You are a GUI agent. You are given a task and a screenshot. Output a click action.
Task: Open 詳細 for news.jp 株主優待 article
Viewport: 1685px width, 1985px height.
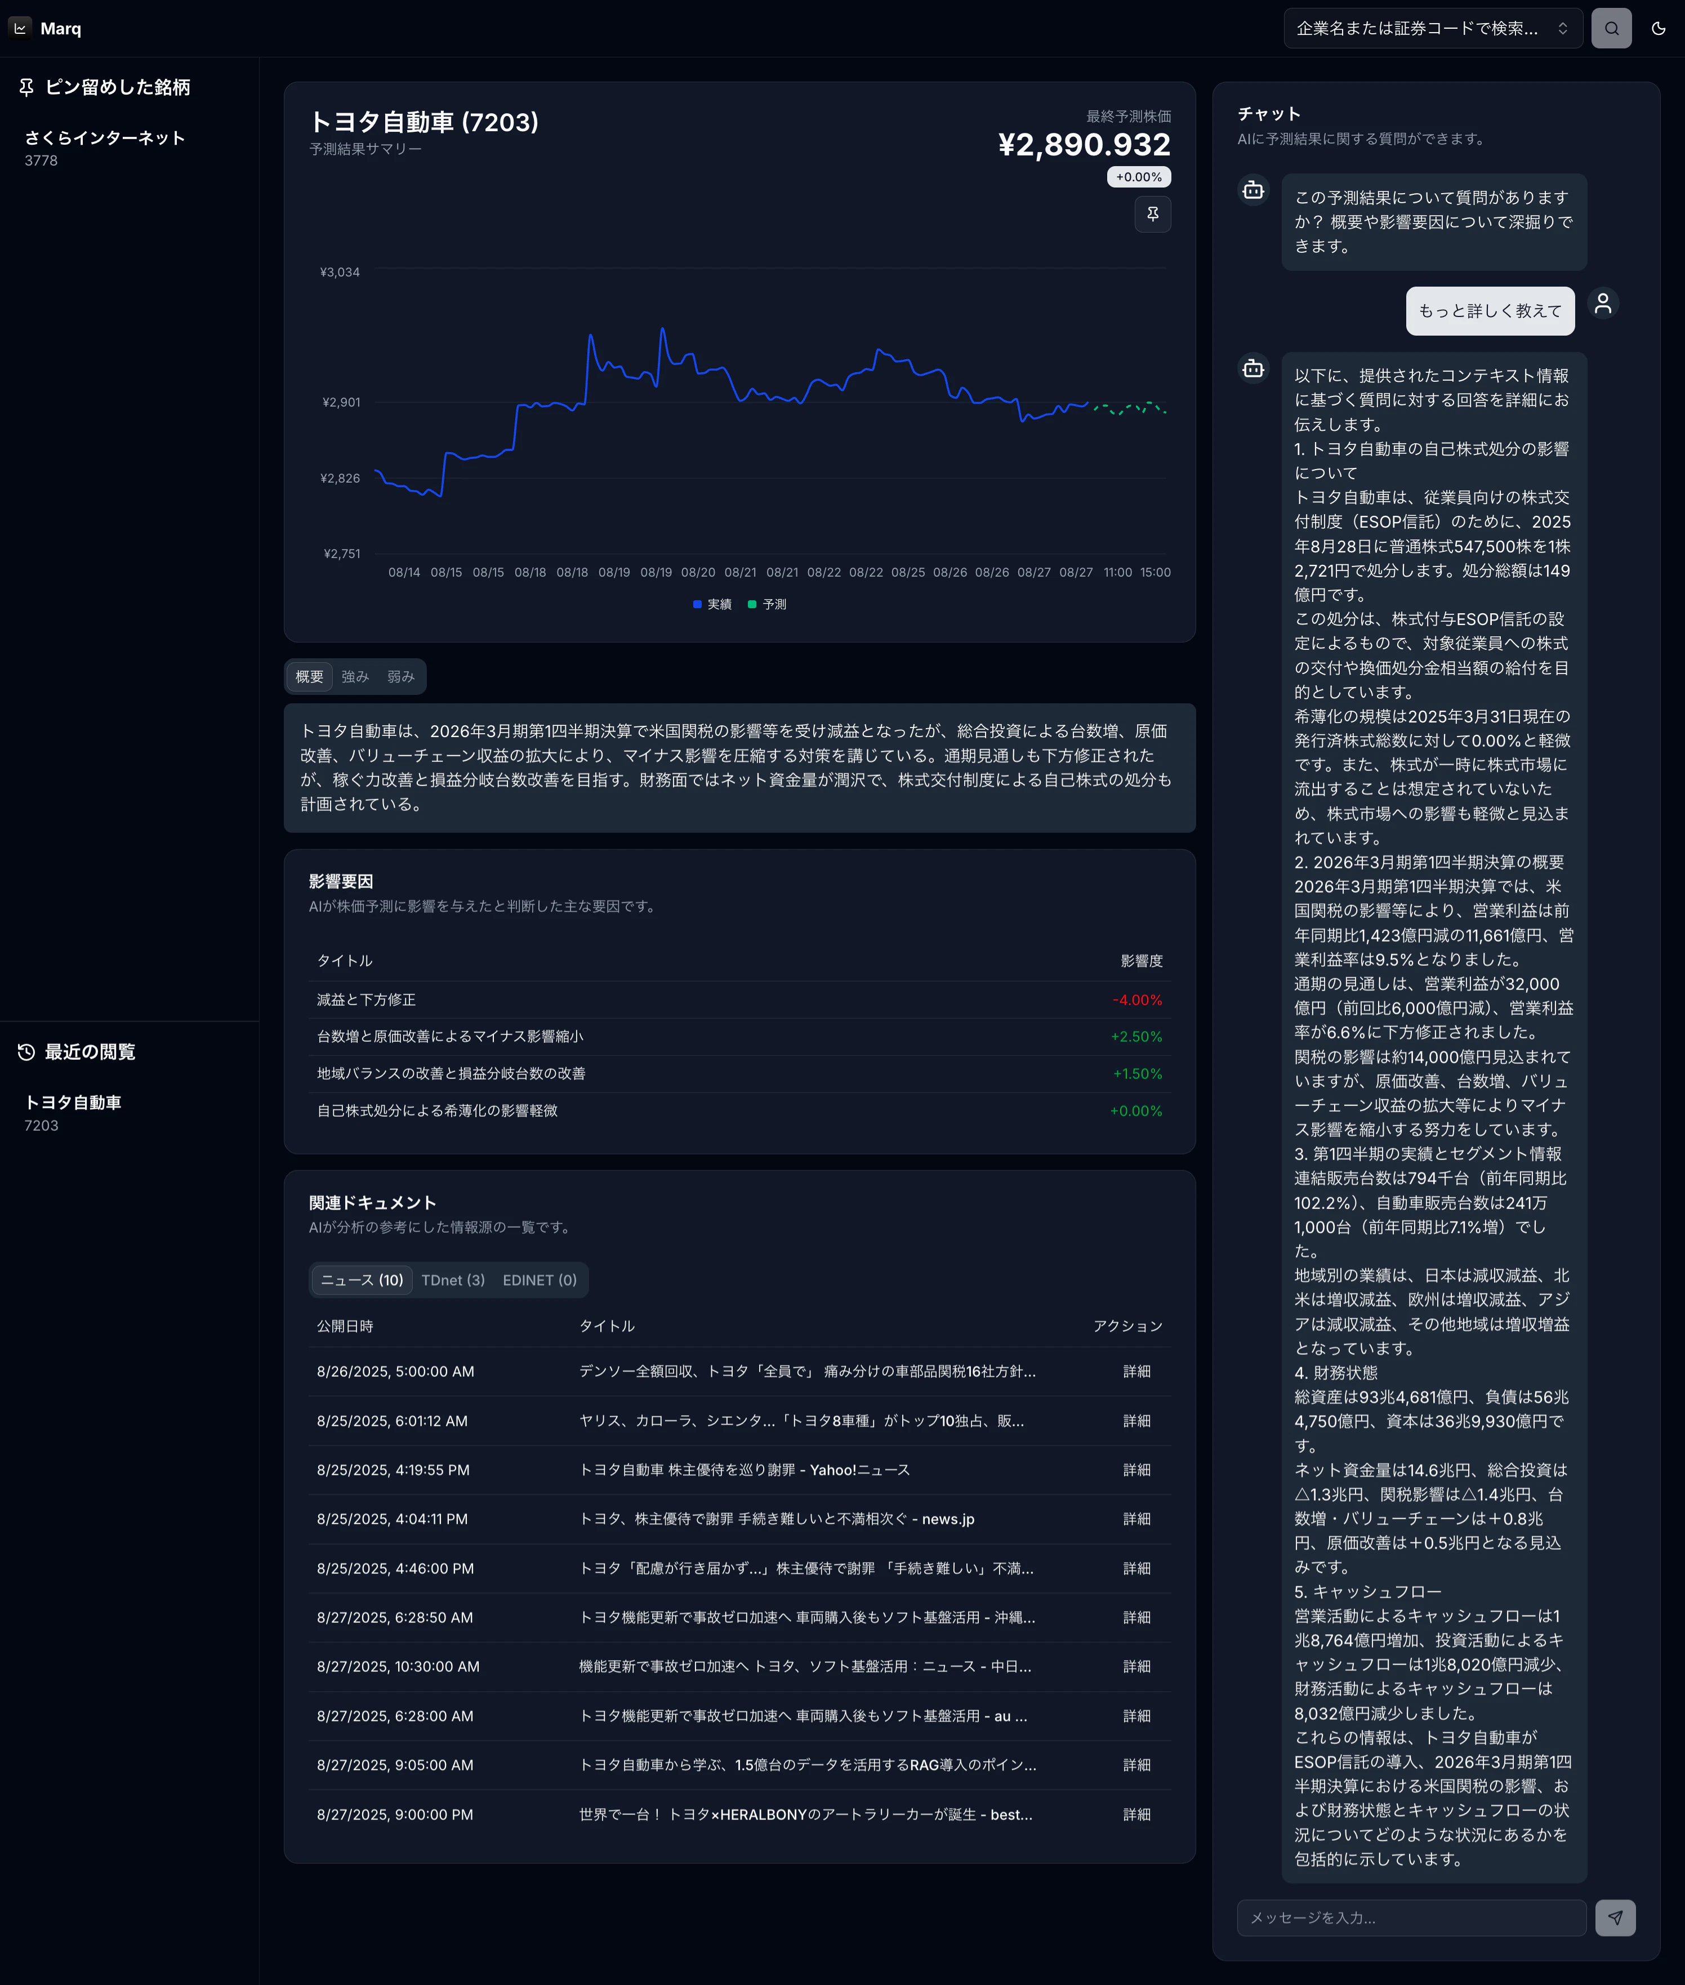point(1136,1519)
